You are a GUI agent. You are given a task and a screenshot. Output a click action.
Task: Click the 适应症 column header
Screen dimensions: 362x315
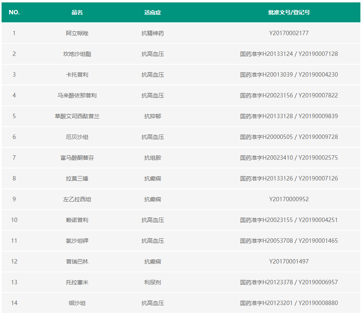(x=153, y=12)
